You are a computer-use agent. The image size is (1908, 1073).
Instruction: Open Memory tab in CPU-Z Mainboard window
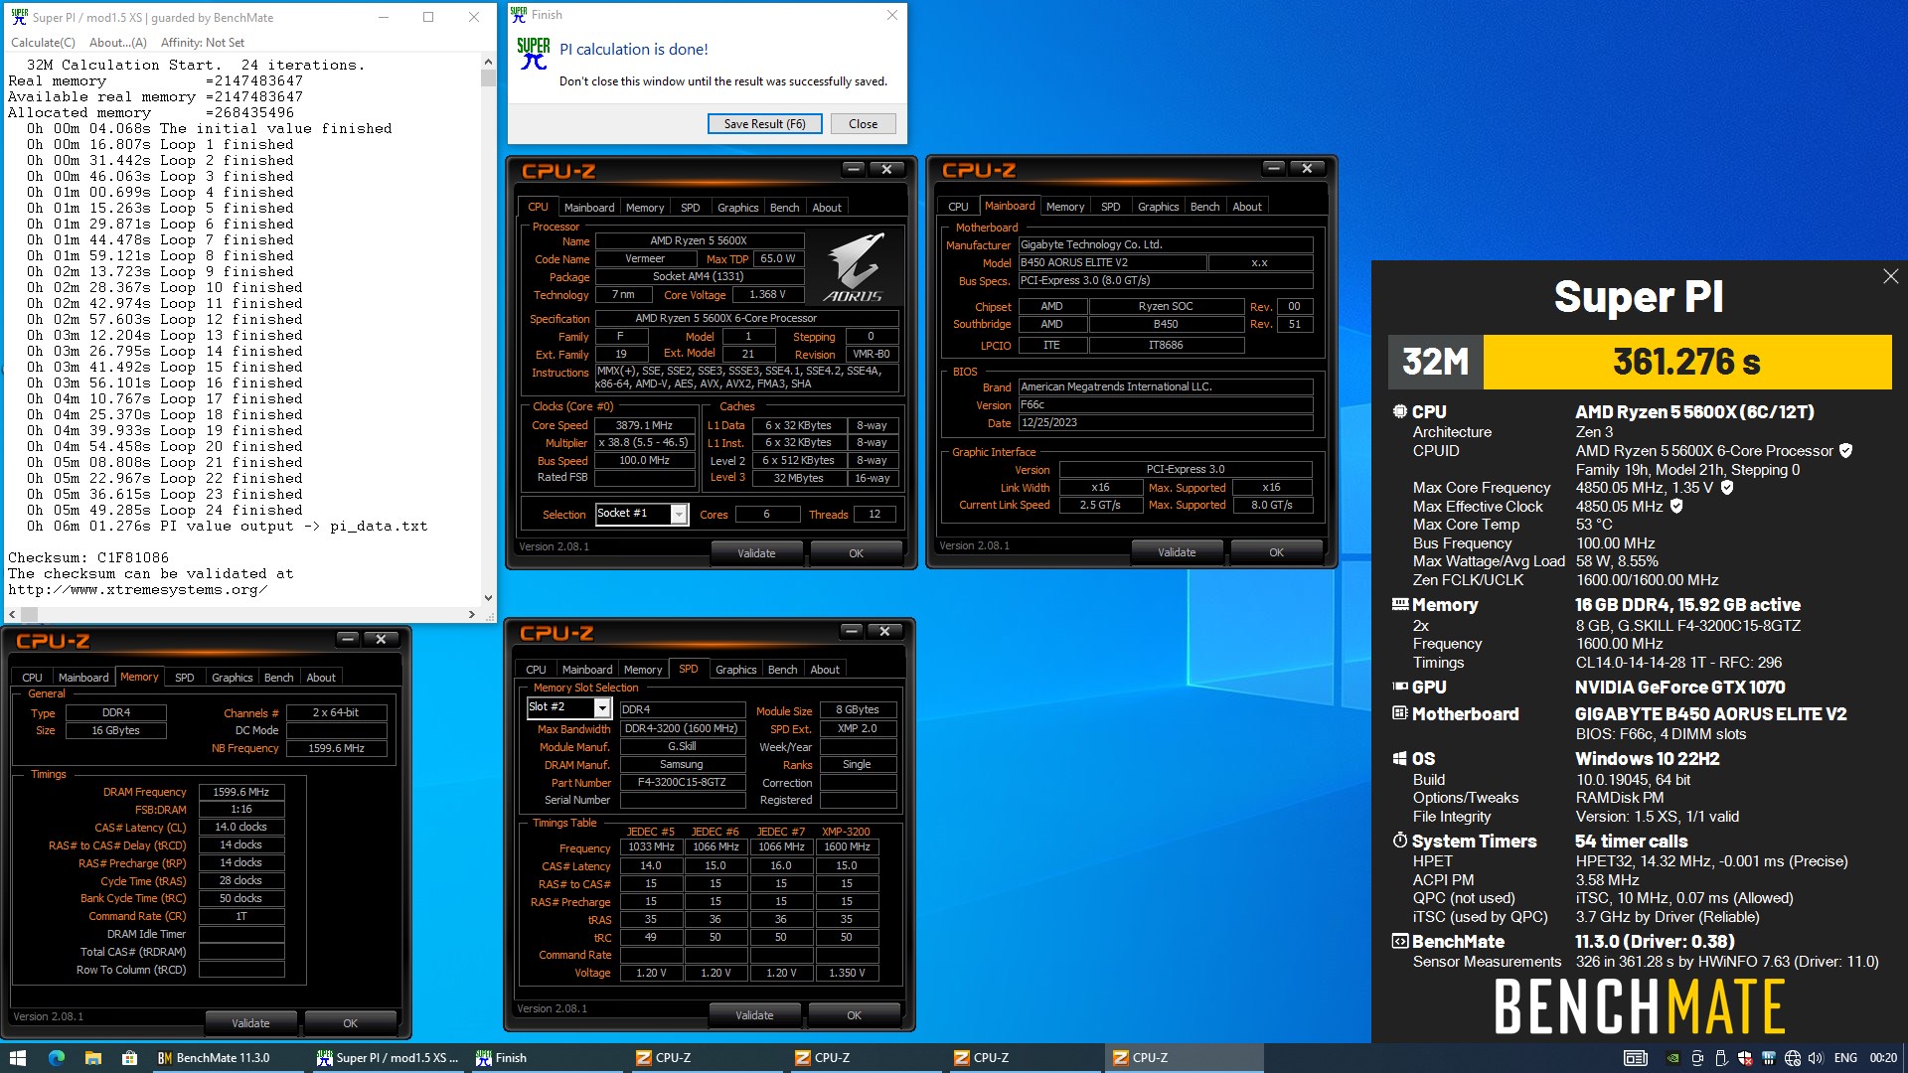[x=1065, y=207]
